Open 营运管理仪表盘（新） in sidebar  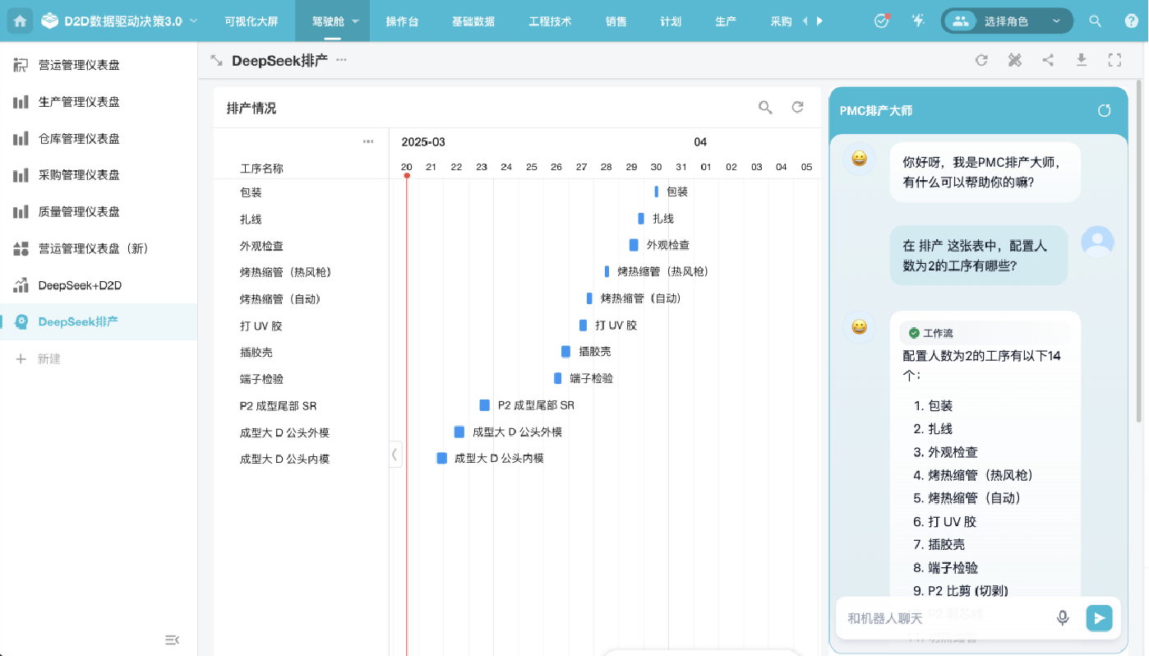(x=99, y=248)
